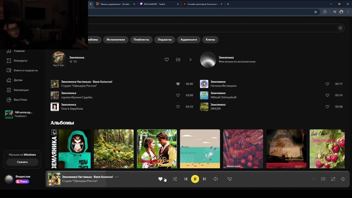
Task: Like the artist Земляника with 13 likes
Action: click(x=167, y=60)
